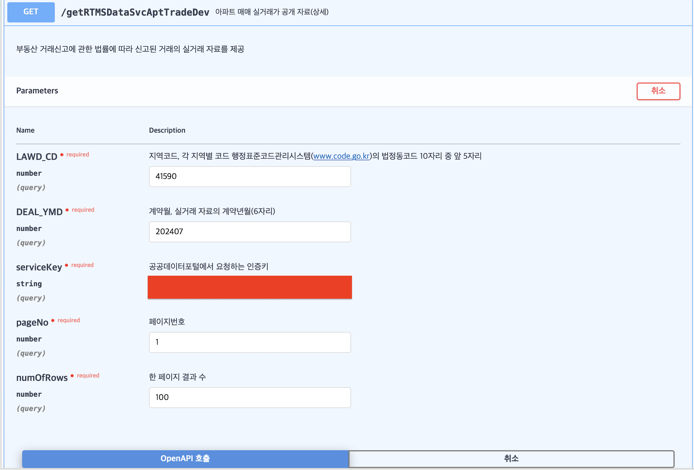Click the red 취소 button in Parameters header

tap(658, 91)
